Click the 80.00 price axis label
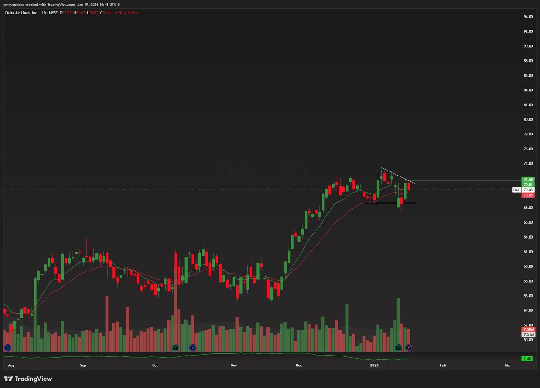The width and height of the screenshot is (540, 388). click(x=528, y=119)
